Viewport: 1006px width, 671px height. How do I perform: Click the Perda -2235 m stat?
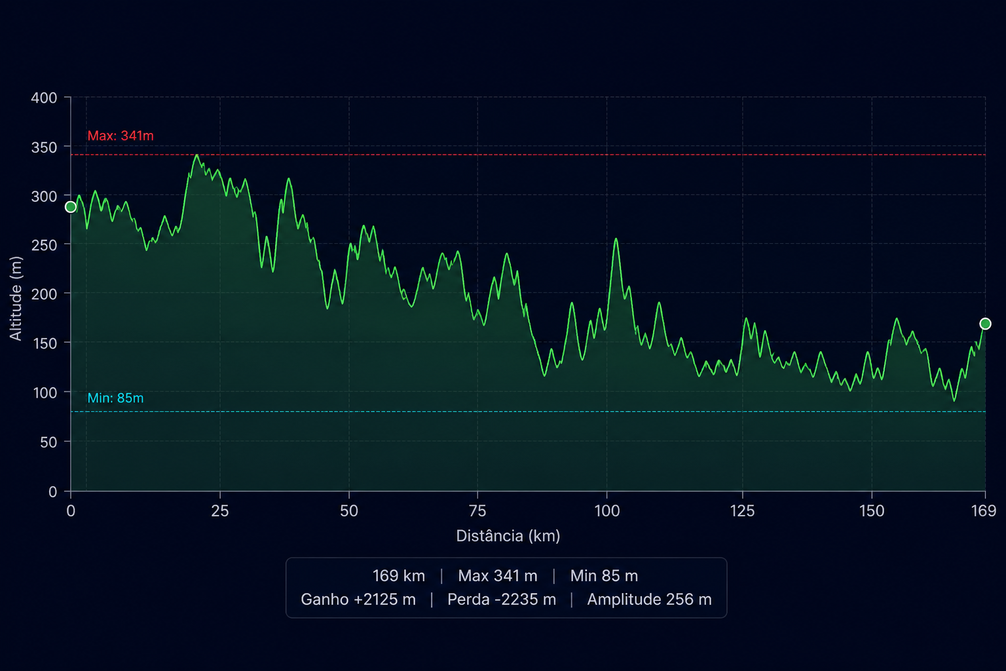tap(502, 600)
